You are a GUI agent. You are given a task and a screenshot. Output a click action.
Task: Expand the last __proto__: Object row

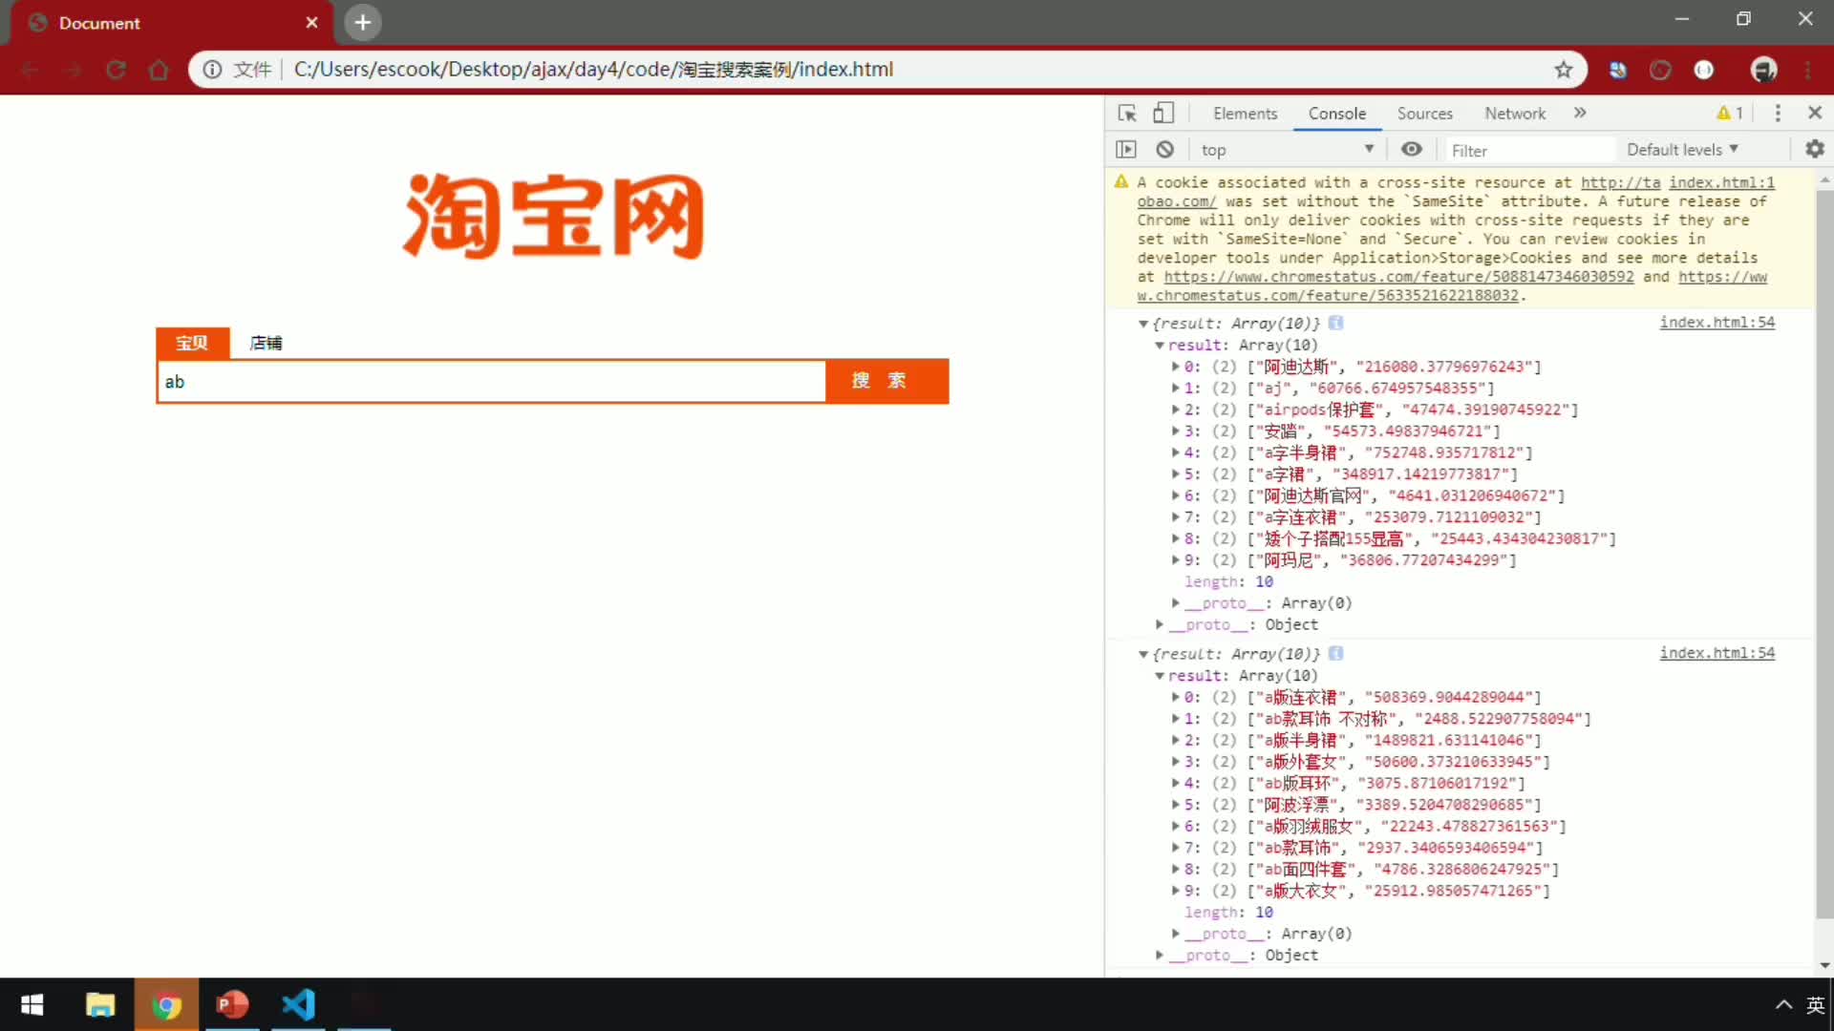click(x=1160, y=956)
